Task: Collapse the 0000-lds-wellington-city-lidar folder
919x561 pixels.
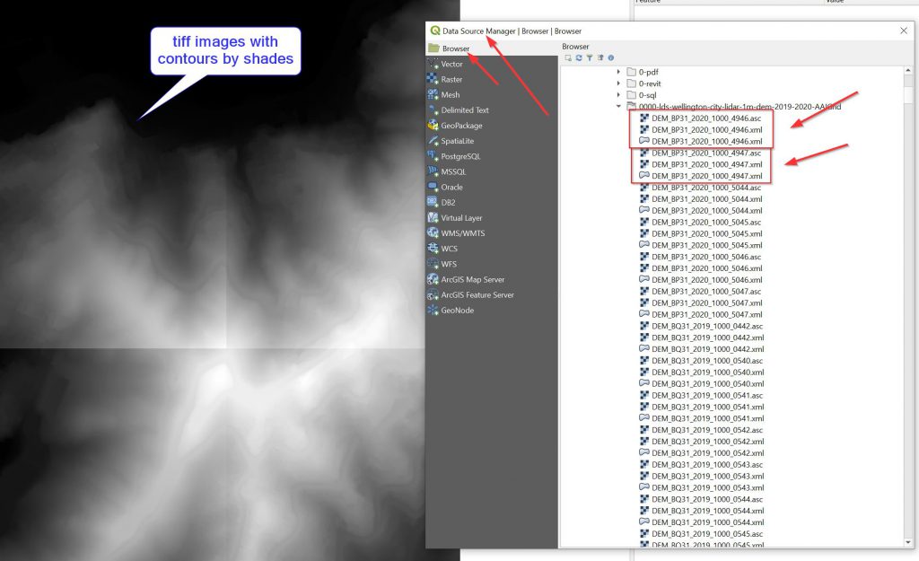Action: (618, 106)
